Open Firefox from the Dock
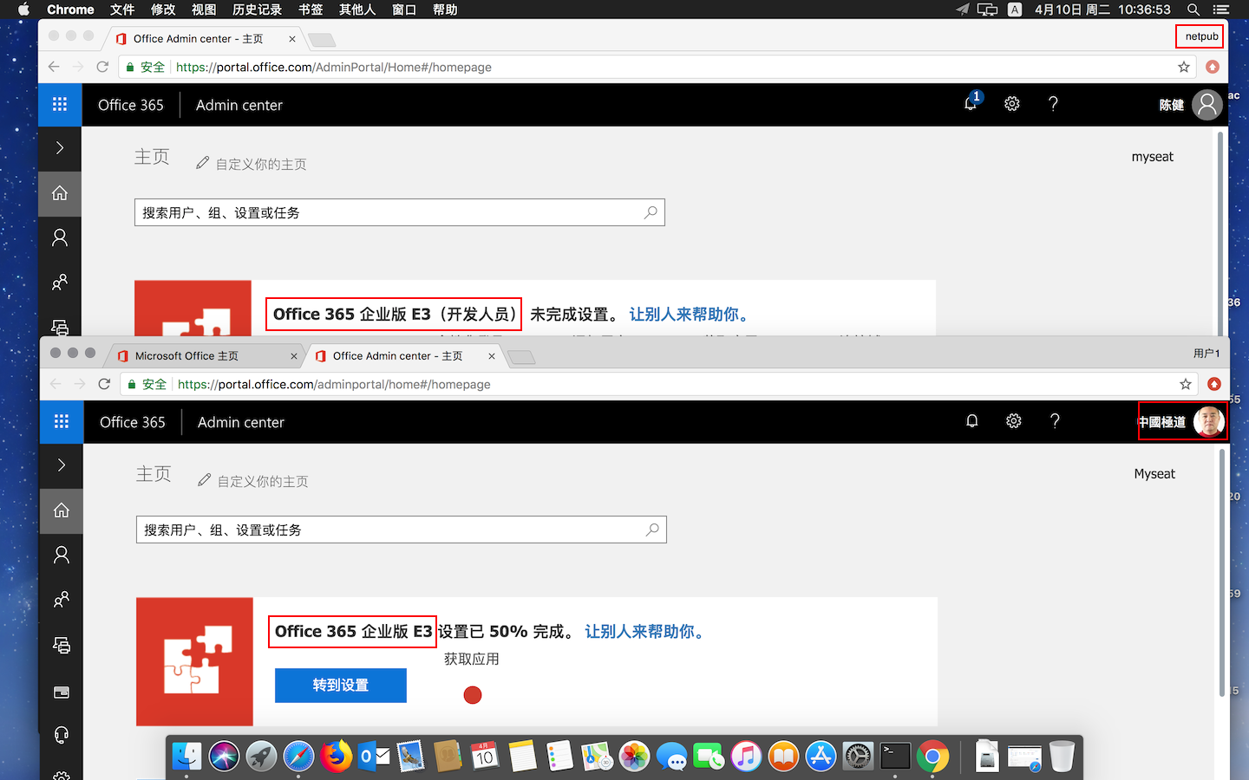1249x780 pixels. pyautogui.click(x=337, y=756)
